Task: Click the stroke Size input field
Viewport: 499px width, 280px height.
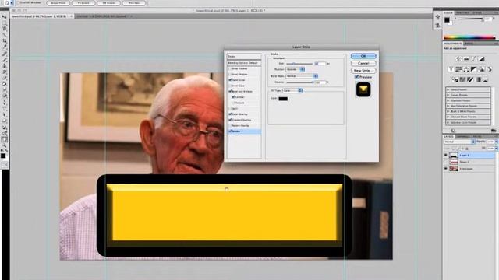Action: [x=320, y=64]
